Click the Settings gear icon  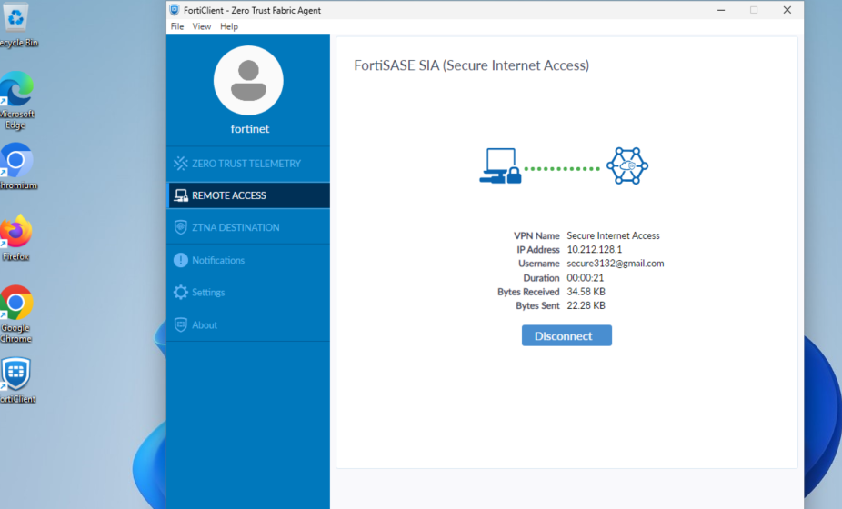click(x=180, y=292)
